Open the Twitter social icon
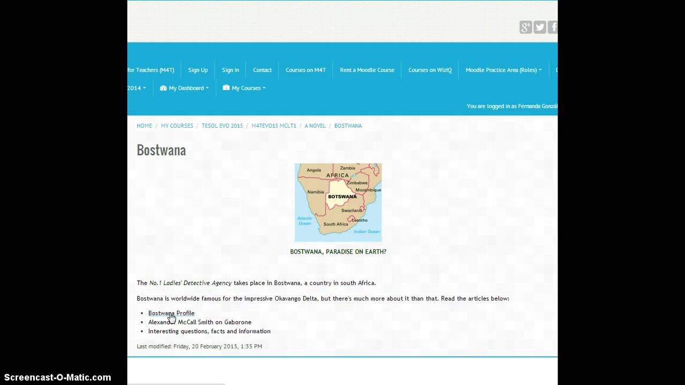 [x=539, y=27]
